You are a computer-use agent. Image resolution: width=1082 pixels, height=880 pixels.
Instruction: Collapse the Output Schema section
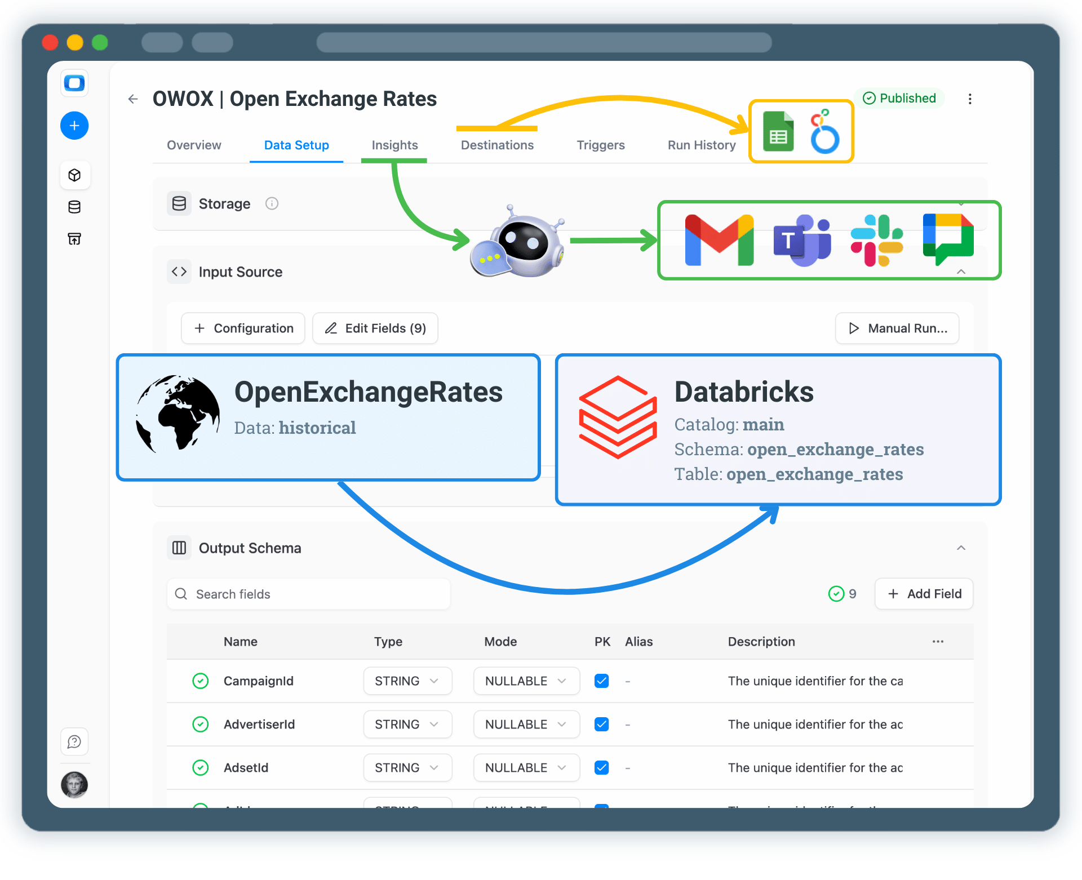point(961,548)
